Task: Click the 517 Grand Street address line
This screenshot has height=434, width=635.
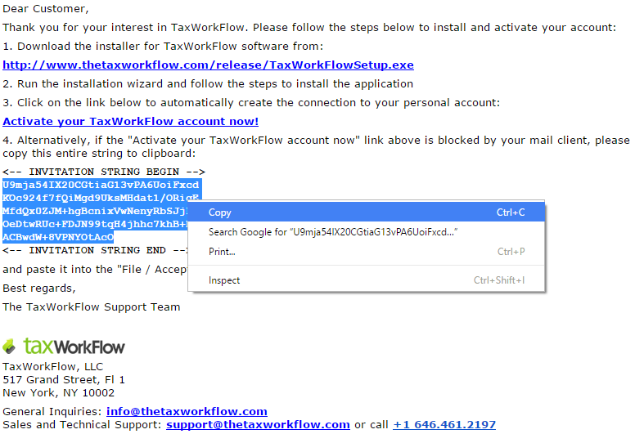Action: point(64,380)
